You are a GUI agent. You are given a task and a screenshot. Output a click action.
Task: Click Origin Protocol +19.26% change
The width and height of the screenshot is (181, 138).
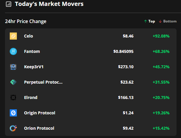(x=161, y=113)
